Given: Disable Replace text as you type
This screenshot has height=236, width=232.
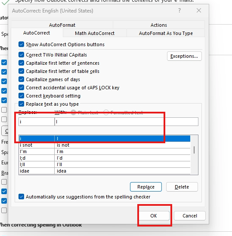Looking at the screenshot, I should [x=21, y=104].
